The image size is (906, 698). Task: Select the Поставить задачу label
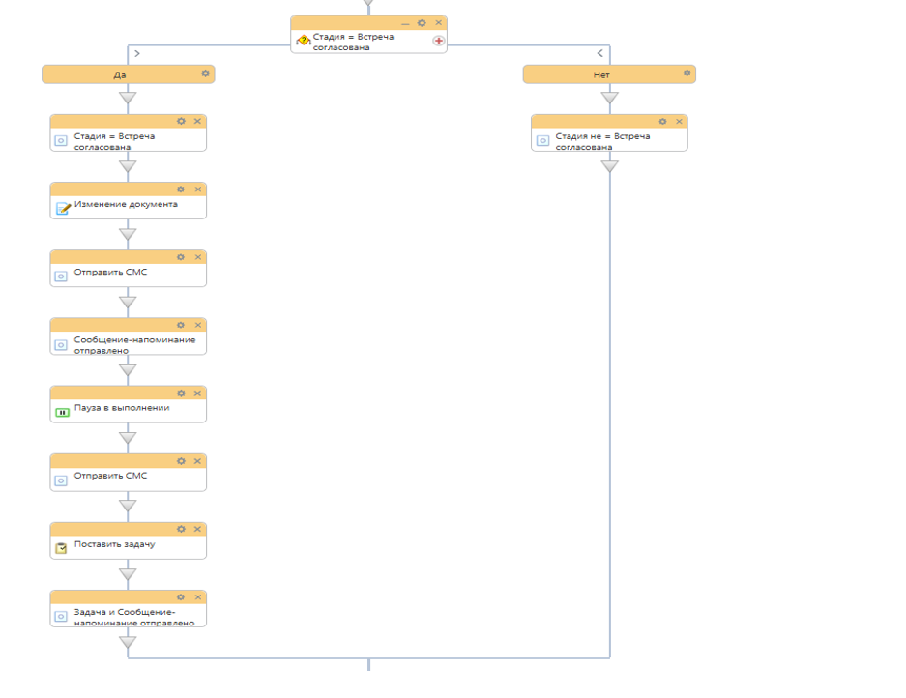(114, 544)
